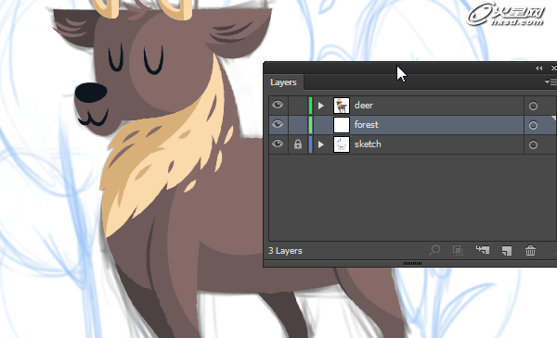
Task: Select the sketch layer name
Action: click(x=368, y=144)
